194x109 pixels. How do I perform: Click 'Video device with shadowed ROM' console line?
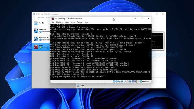point(100,72)
